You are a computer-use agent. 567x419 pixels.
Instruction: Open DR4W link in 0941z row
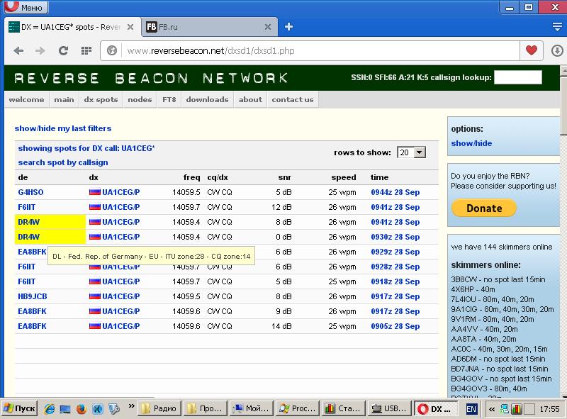(x=29, y=222)
